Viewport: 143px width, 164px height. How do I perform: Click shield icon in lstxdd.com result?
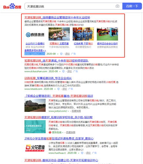tap(59, 89)
